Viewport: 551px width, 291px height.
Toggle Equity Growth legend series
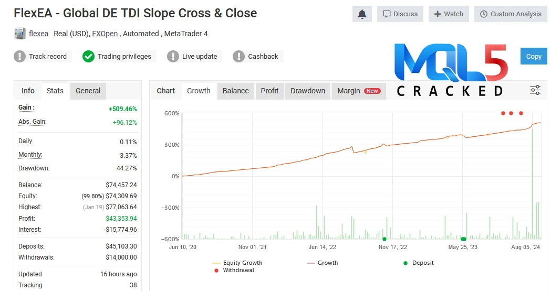point(237,263)
